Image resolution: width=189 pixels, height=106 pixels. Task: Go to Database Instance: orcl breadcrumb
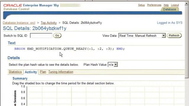coord(19,23)
